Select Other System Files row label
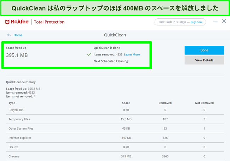 point(21,129)
